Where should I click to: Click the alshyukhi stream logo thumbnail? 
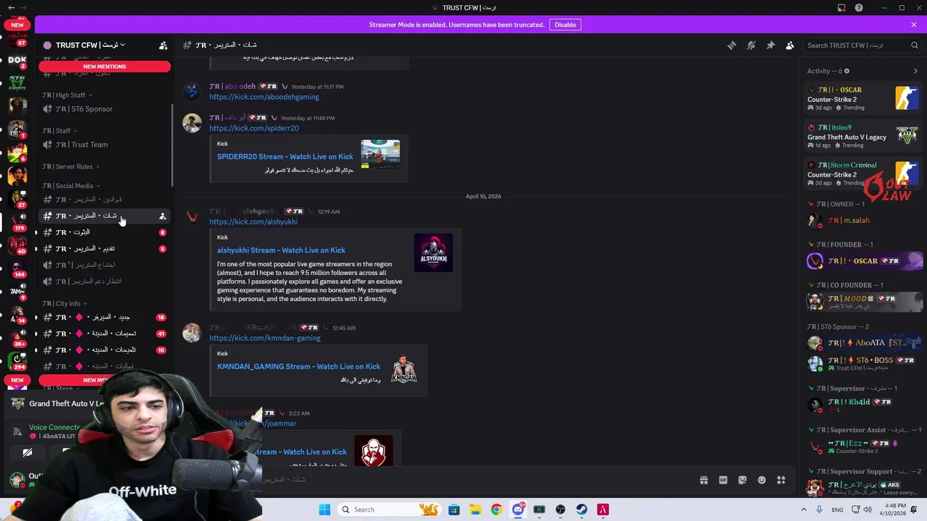click(433, 253)
